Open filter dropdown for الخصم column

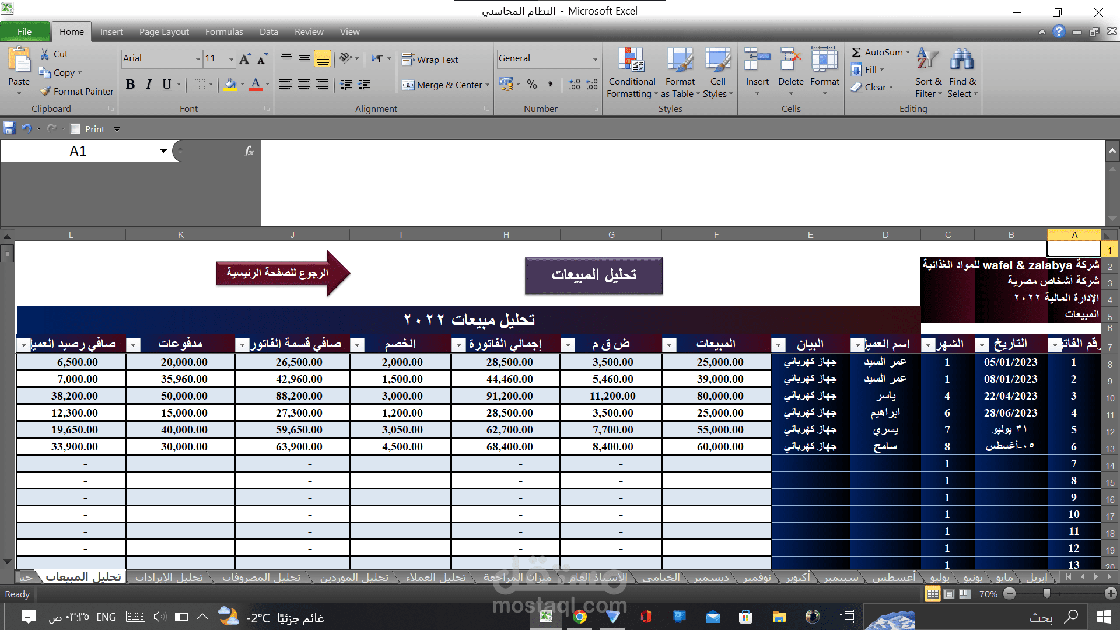tap(358, 345)
